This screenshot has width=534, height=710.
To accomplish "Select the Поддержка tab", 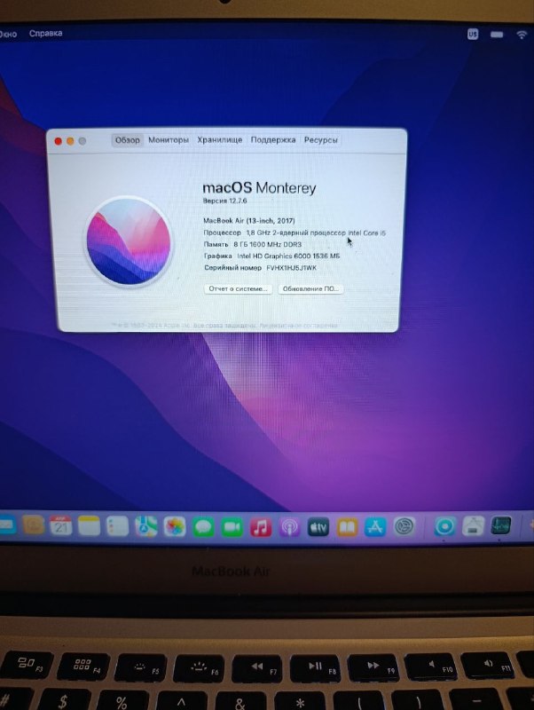I will click(x=273, y=140).
